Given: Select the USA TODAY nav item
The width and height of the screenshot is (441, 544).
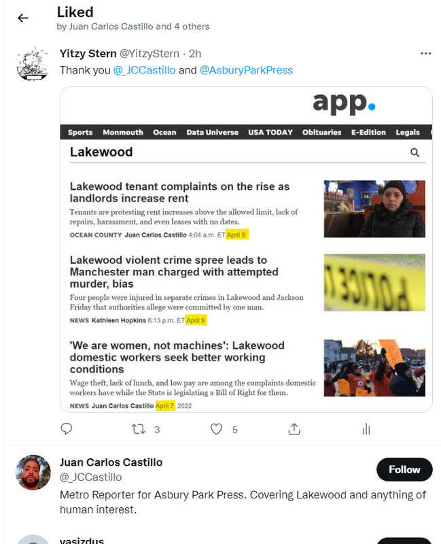Looking at the screenshot, I should click(x=270, y=132).
